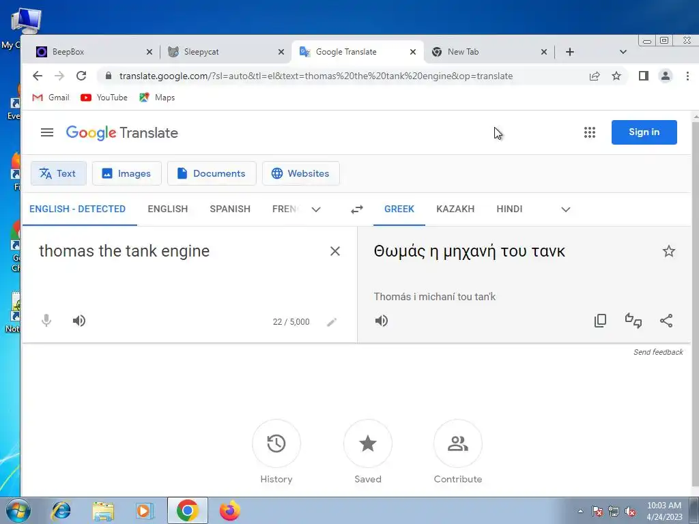
Task: Choose SPANISH as source language
Action: click(230, 209)
